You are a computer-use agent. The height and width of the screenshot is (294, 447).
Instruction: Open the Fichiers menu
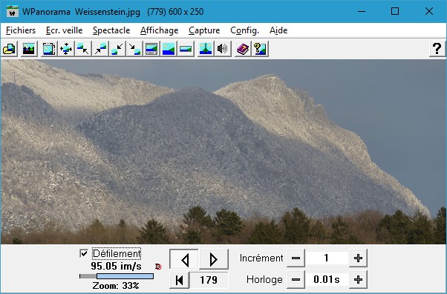click(x=21, y=30)
